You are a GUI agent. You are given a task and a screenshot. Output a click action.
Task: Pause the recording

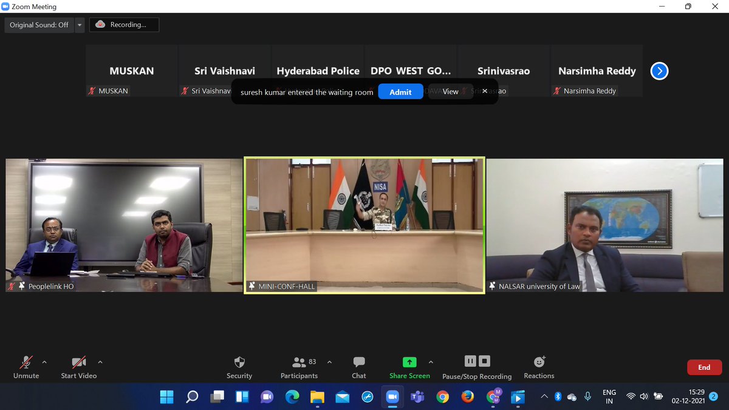pyautogui.click(x=470, y=361)
